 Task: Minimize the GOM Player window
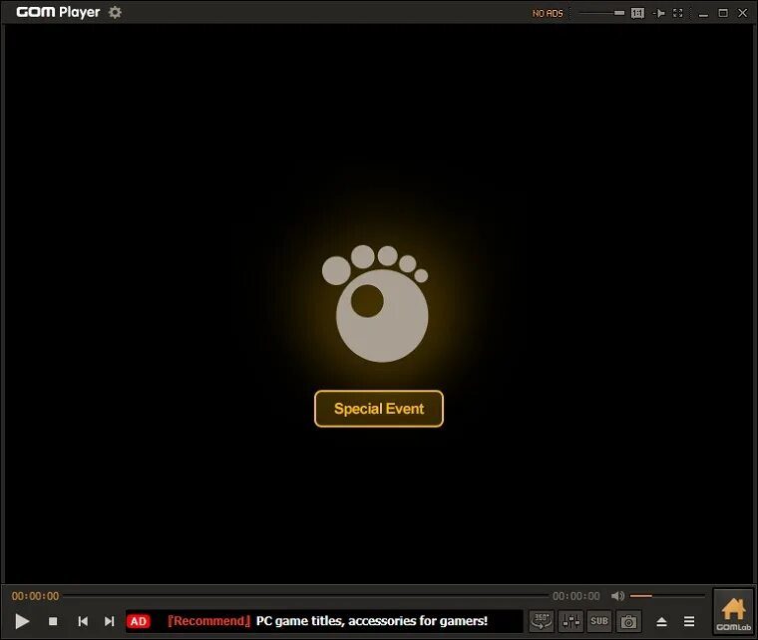click(x=703, y=14)
